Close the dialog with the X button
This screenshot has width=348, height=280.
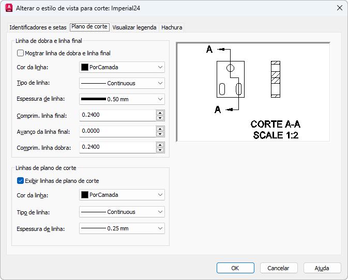click(x=340, y=8)
